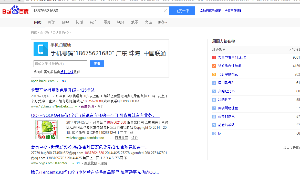Open the www.5lyp.com/UserInfo URL
The height and width of the screenshot is (174, 300).
[x=50, y=163]
